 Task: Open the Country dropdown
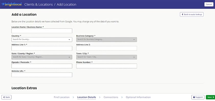[x=42, y=40]
